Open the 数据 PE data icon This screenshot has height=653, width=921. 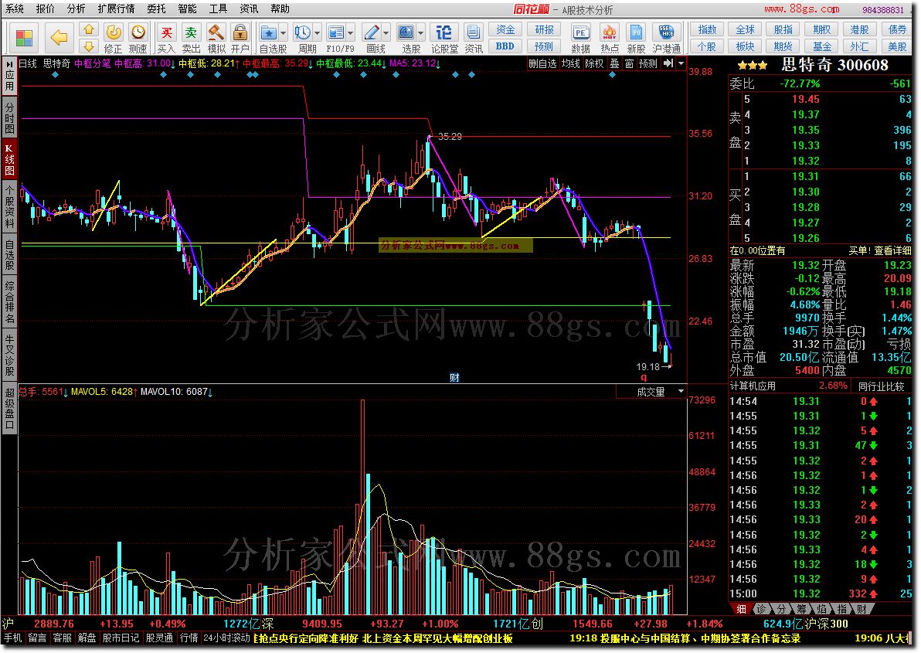(580, 32)
